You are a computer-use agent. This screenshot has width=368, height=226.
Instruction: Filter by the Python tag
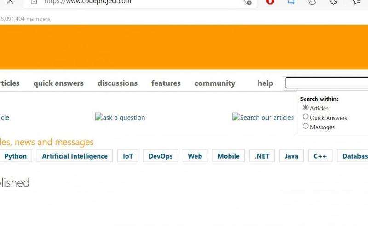(16, 156)
